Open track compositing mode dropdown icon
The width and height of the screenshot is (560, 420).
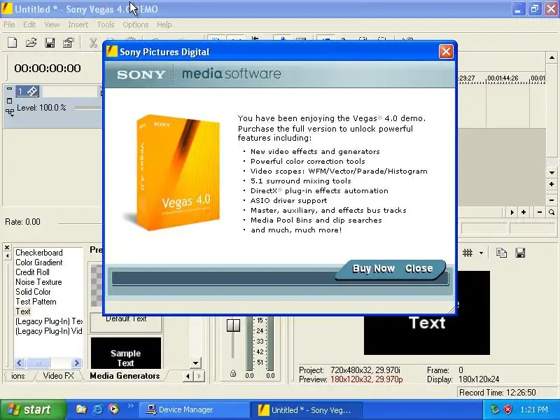pyautogui.click(x=10, y=113)
